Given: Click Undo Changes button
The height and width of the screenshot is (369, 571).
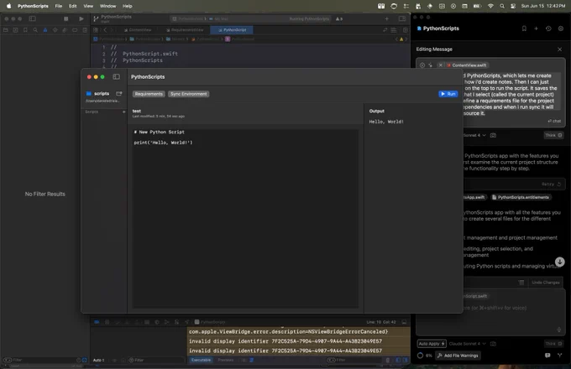Looking at the screenshot, I should (545, 283).
